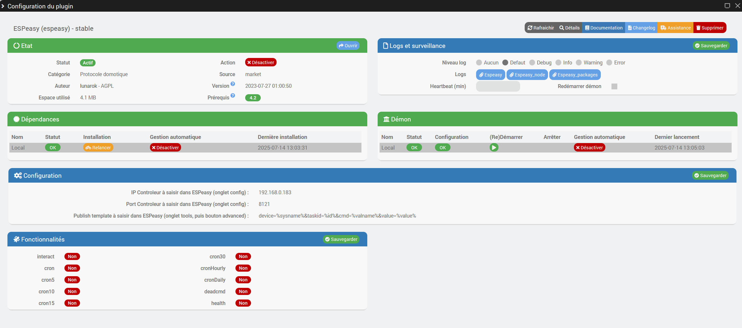Image resolution: width=742 pixels, height=328 pixels.
Task: Toggle the Redémarrer démon checkbox
Action: coord(614,86)
